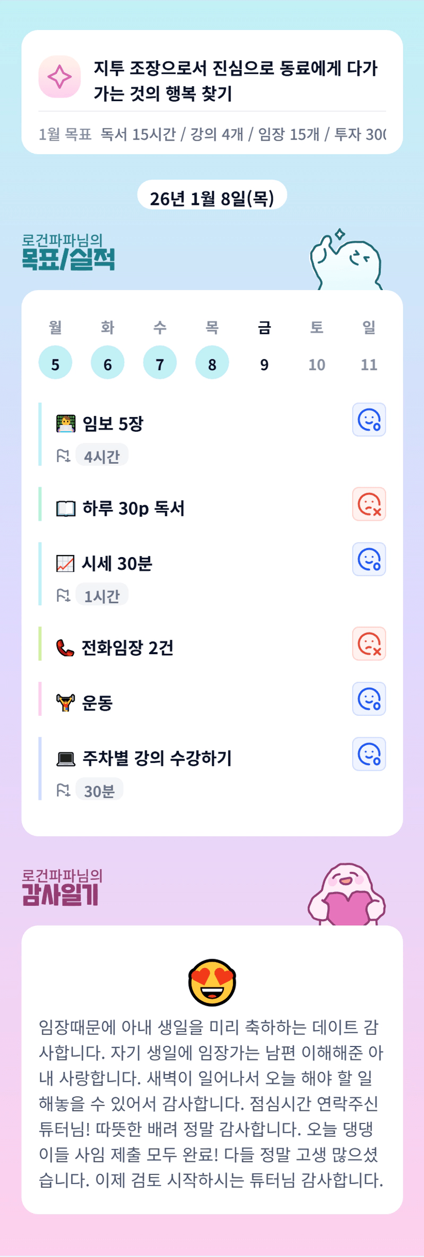Click the 1월 목표 monthly goals line
The height and width of the screenshot is (1257, 424).
(x=212, y=135)
